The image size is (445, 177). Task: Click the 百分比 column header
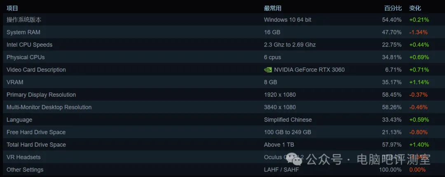(x=393, y=8)
